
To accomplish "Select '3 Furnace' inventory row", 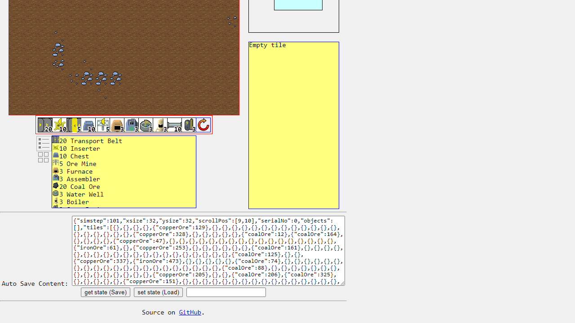I will click(124, 171).
